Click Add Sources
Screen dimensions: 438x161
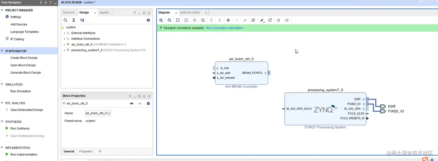click(19, 25)
